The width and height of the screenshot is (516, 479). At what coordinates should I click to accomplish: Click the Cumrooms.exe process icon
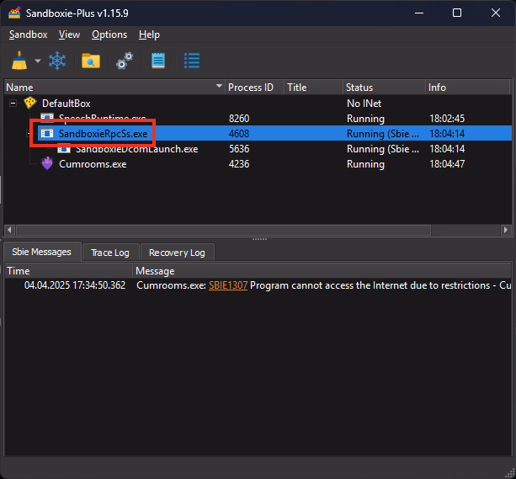tap(47, 164)
